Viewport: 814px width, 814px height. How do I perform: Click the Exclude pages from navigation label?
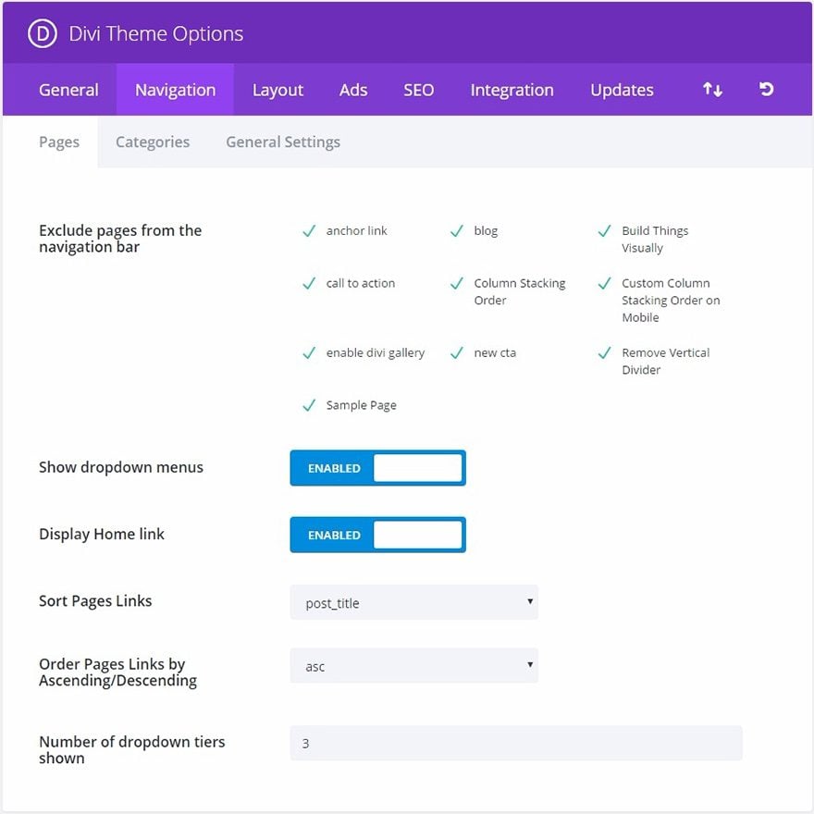tap(120, 239)
